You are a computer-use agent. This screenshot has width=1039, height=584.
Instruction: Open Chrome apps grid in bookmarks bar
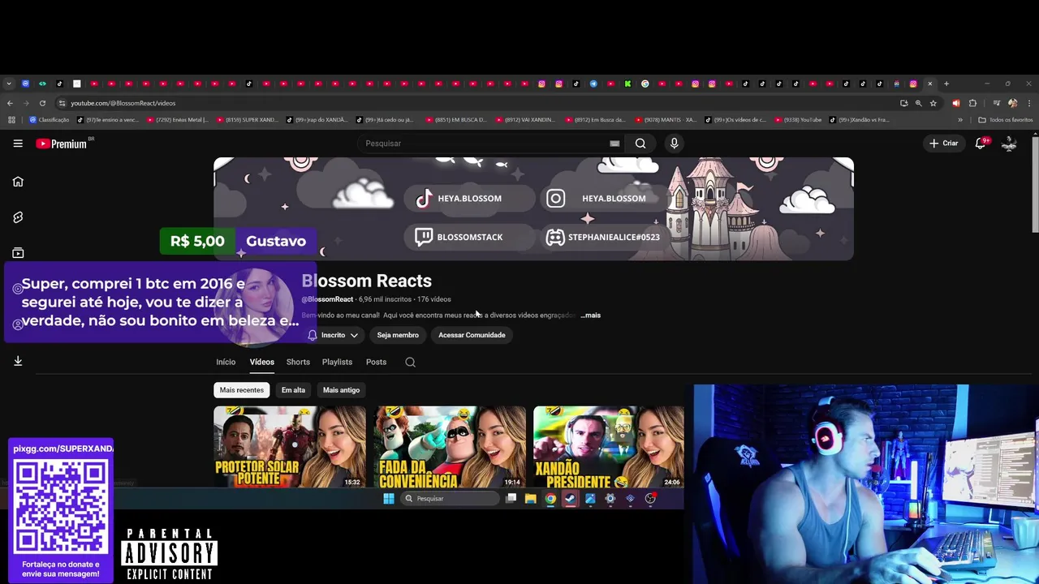click(x=11, y=120)
